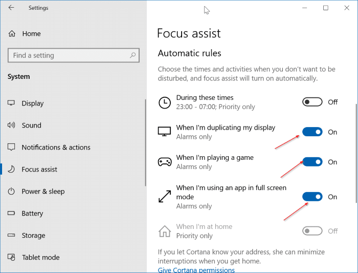Viewport: 358px width, 273px height.
Task: Click the Home house icon
Action: 12,34
